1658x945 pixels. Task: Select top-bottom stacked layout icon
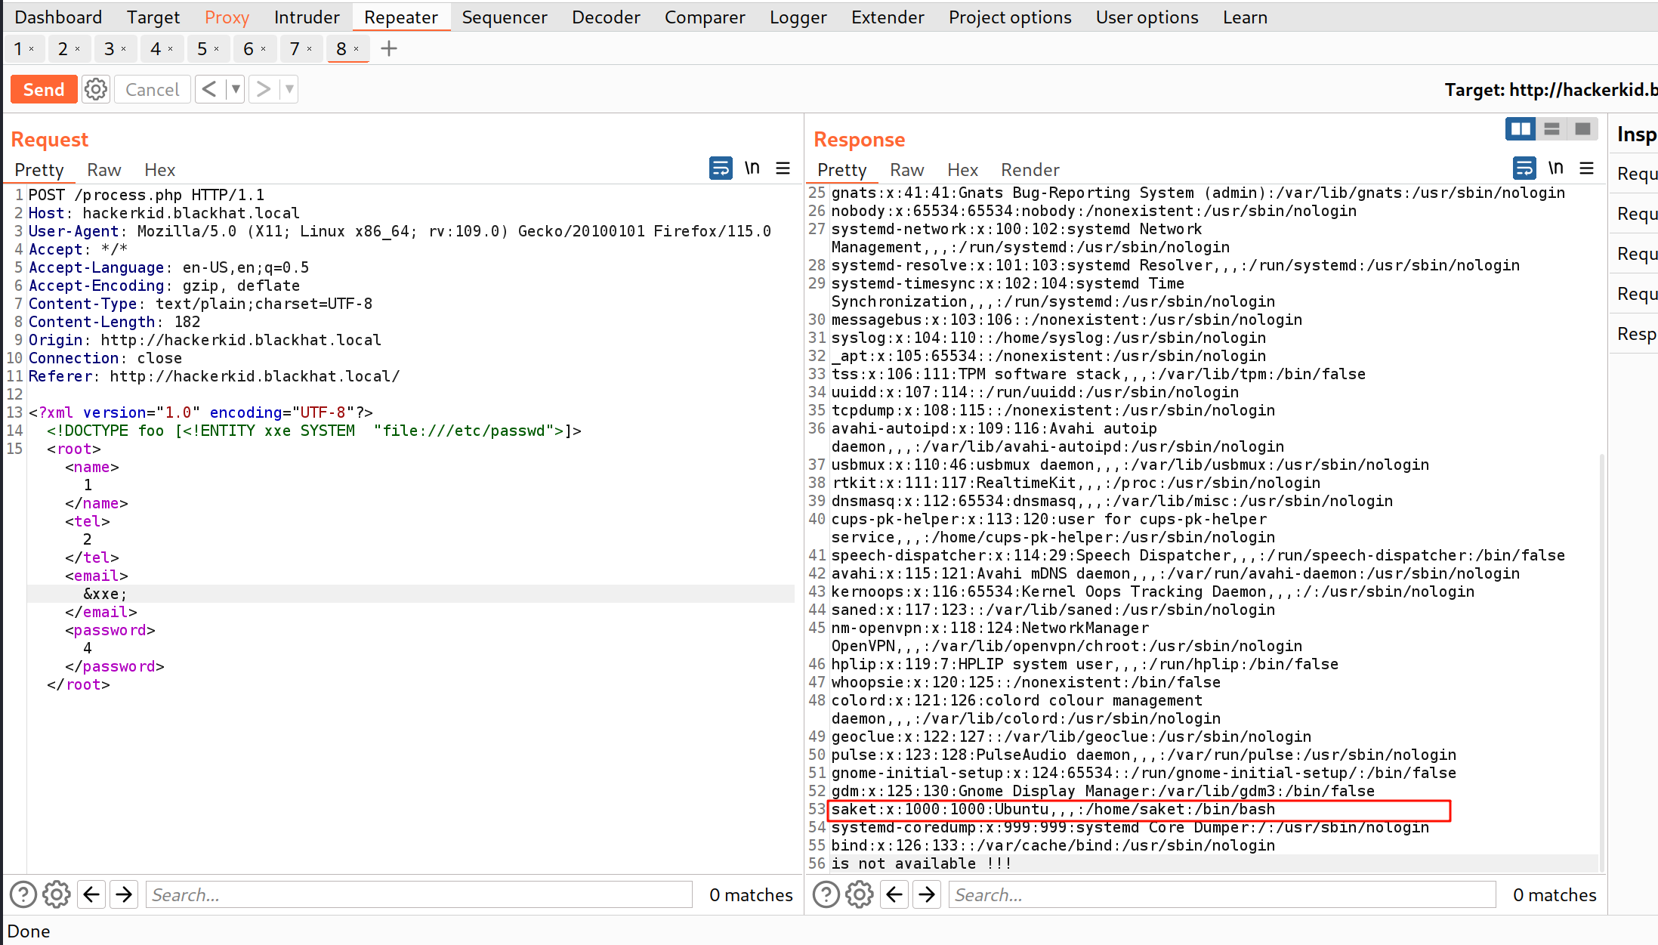click(x=1551, y=129)
